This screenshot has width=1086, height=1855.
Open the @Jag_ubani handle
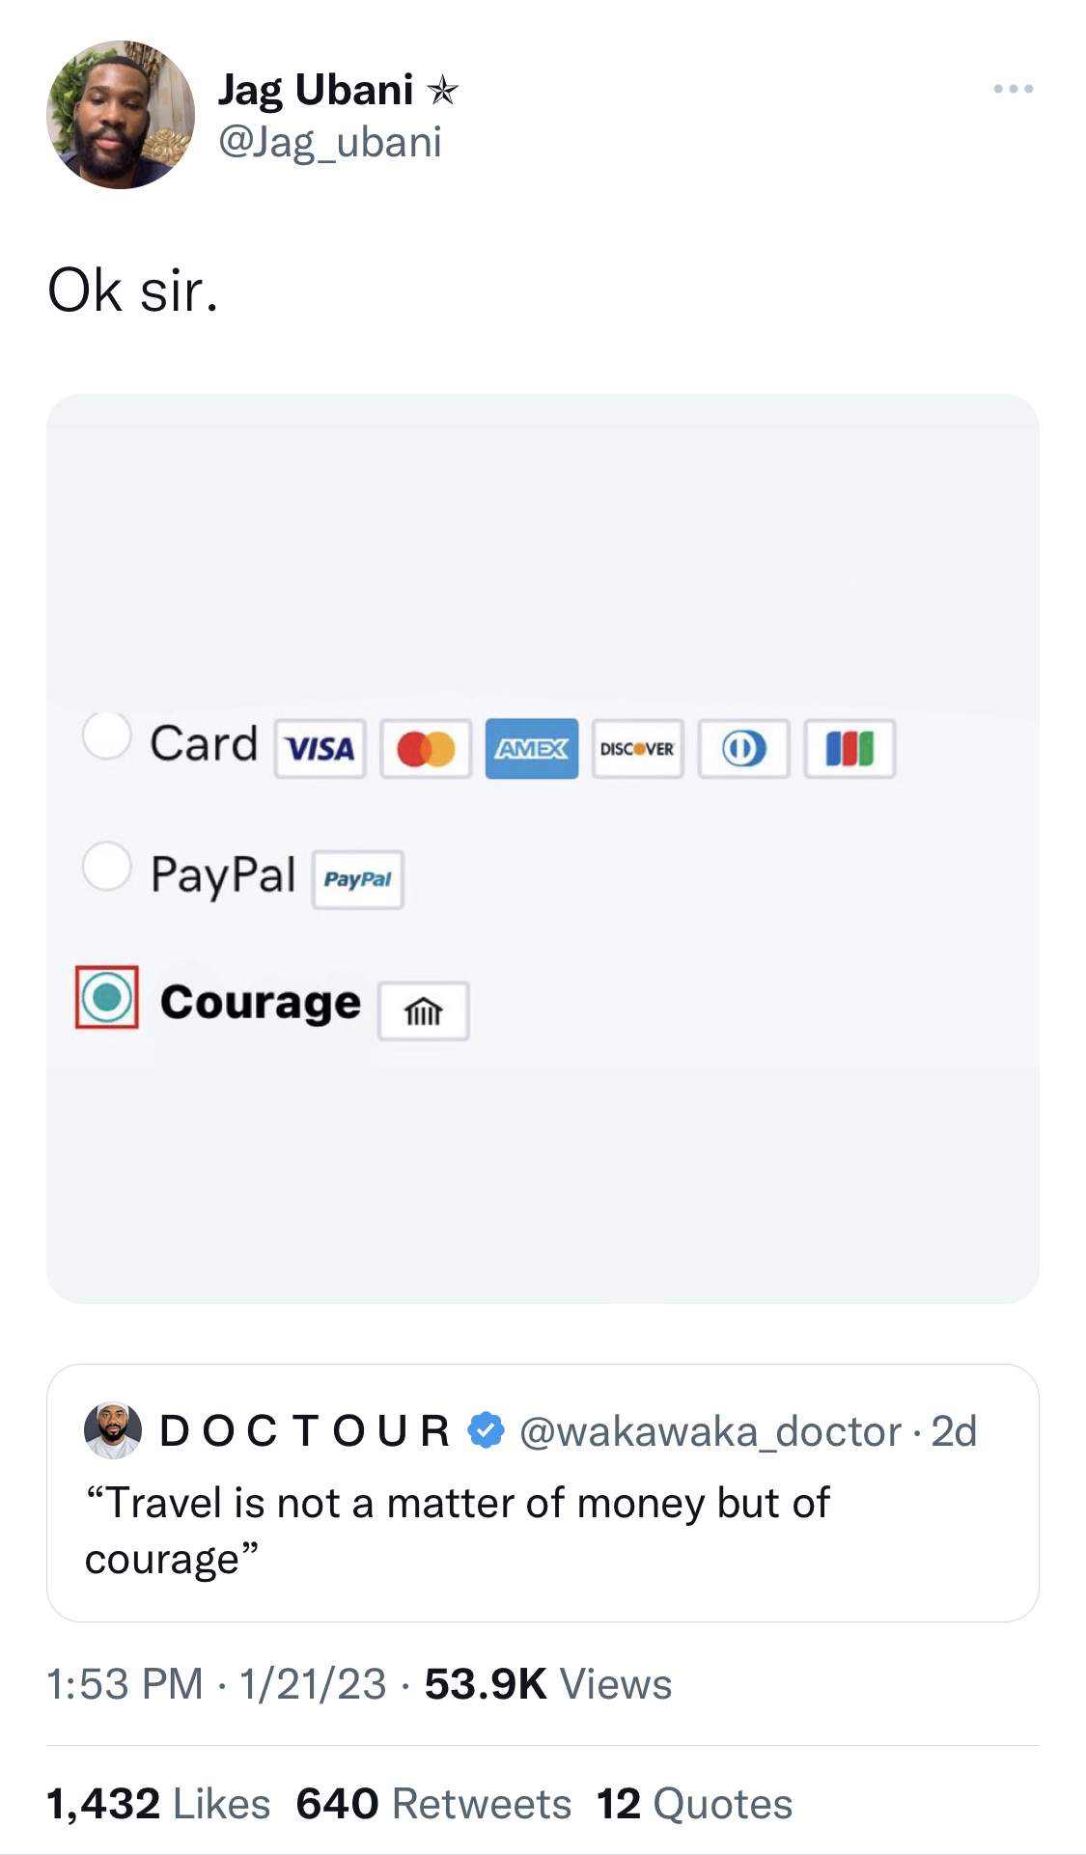(330, 143)
